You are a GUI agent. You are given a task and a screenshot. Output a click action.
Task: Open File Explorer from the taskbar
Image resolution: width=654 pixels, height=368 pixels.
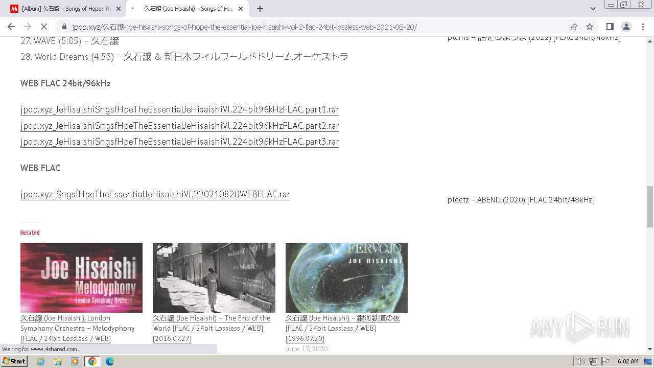58,361
